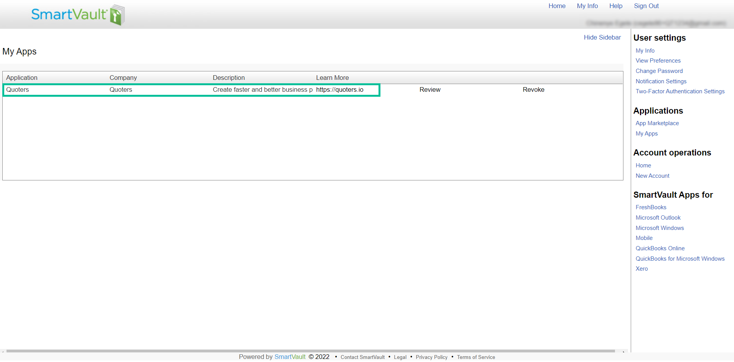
Task: Open Contact SmartVault in the footer
Action: 362,357
